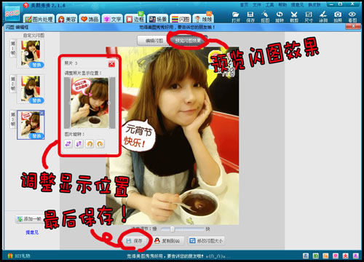This screenshot has height=262, width=364.
Task: Click the horizontal flip icon under 图片旋转
Action: click(68, 144)
